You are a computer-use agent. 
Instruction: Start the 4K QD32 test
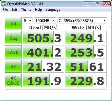click(x=13, y=80)
